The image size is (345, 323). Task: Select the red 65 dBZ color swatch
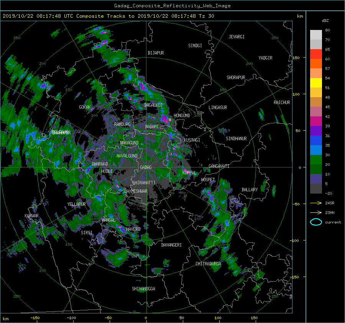(316, 54)
